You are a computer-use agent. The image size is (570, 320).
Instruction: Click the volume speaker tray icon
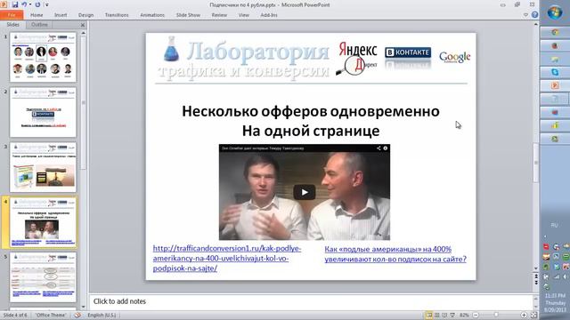566,276
